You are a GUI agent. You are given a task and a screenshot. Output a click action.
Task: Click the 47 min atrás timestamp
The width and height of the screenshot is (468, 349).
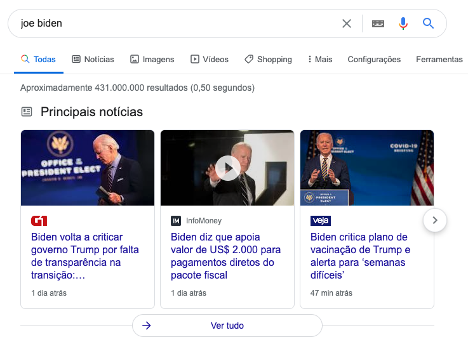point(331,293)
